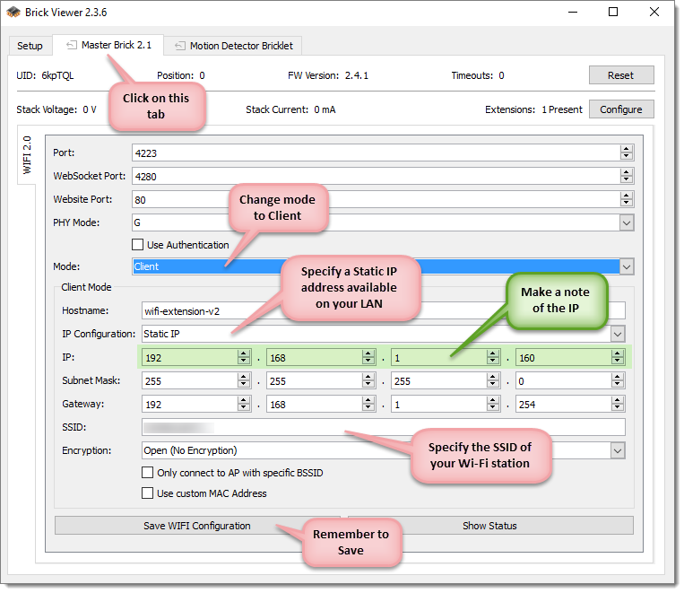Select the WIFI 2.0 vertical tab
Image resolution: width=684 pixels, height=593 pixels.
click(x=27, y=155)
